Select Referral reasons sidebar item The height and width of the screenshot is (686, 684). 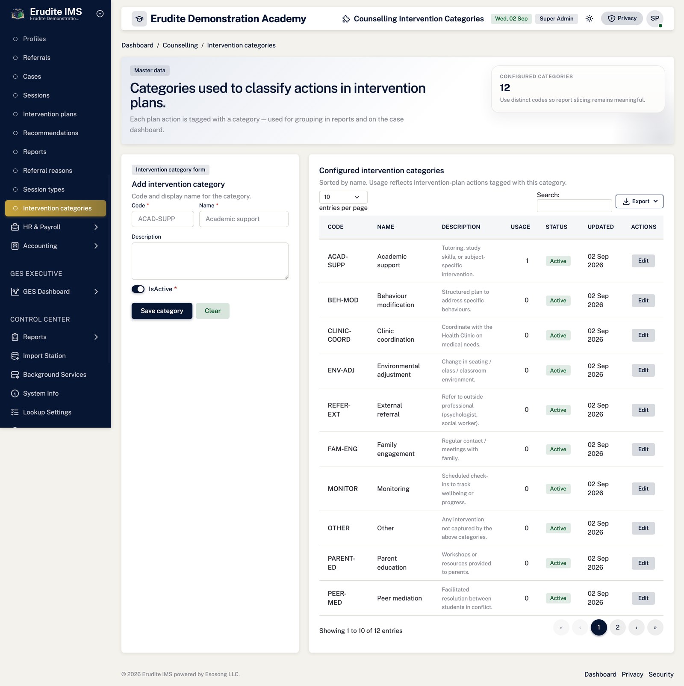tap(56, 171)
